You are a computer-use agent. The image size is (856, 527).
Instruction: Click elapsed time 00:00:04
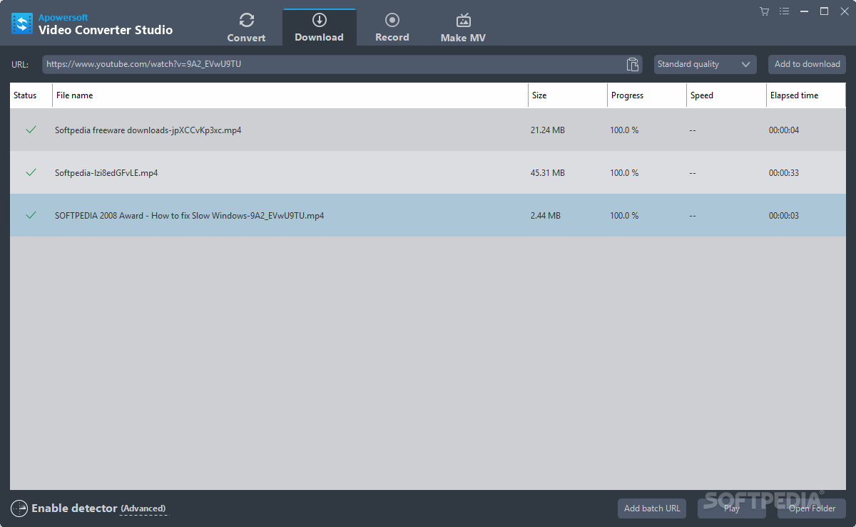(784, 130)
